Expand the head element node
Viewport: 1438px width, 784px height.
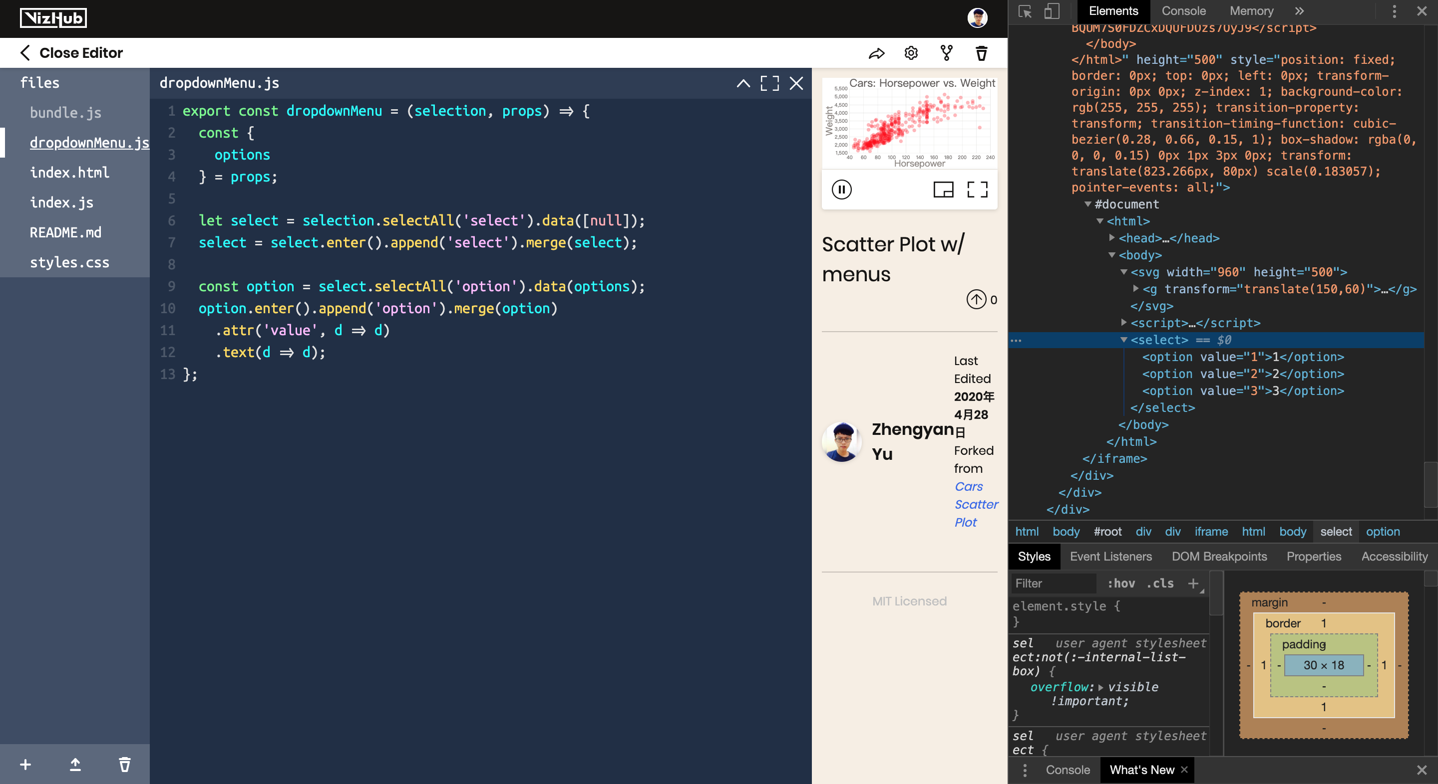[1111, 238]
